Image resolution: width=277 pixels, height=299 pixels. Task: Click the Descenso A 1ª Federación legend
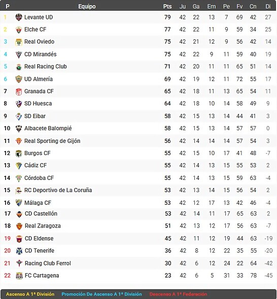(x=178, y=294)
